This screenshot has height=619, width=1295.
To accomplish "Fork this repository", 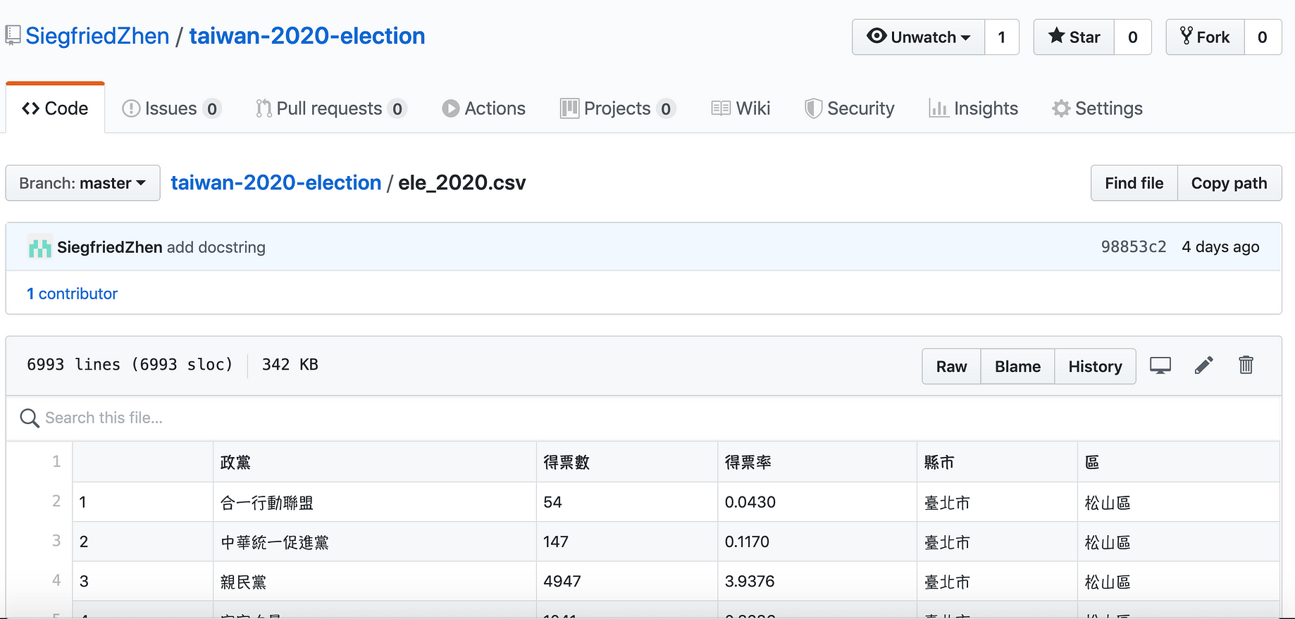I will click(x=1205, y=37).
